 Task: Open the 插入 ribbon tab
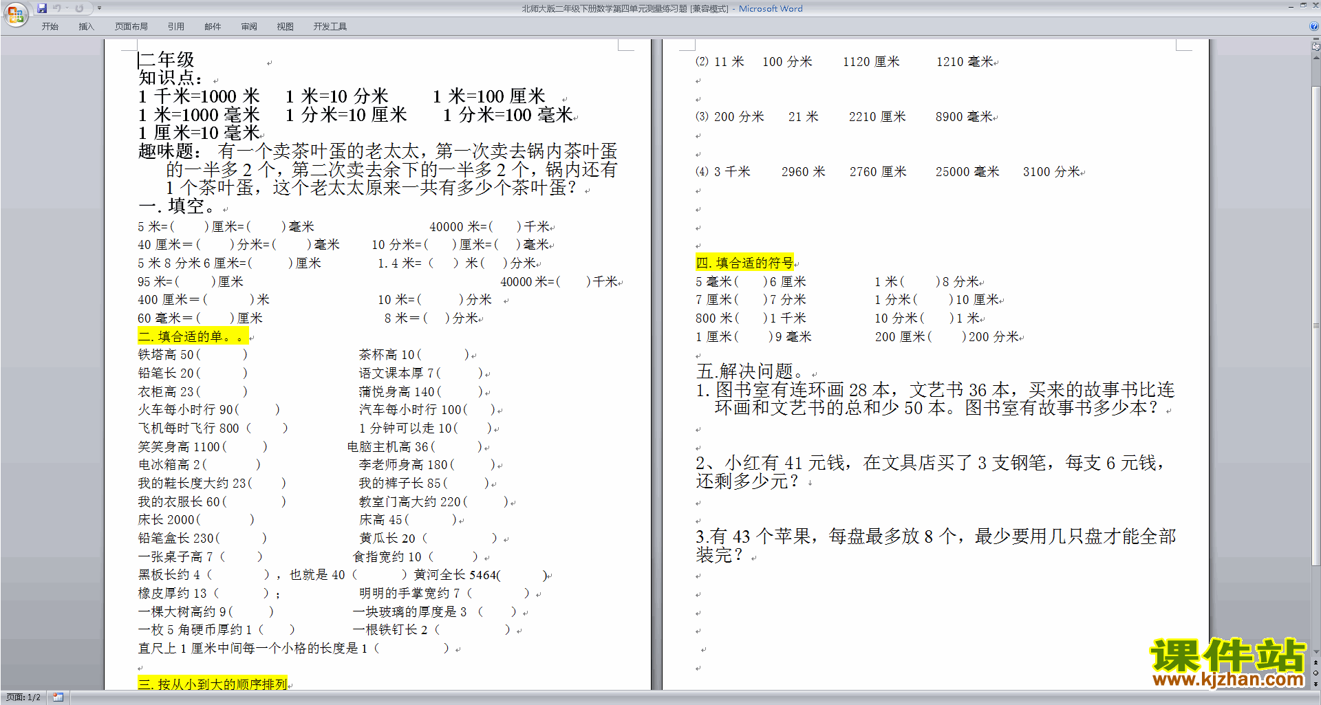click(x=86, y=26)
